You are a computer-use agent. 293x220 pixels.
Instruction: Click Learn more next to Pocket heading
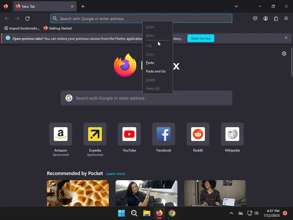[116, 174]
